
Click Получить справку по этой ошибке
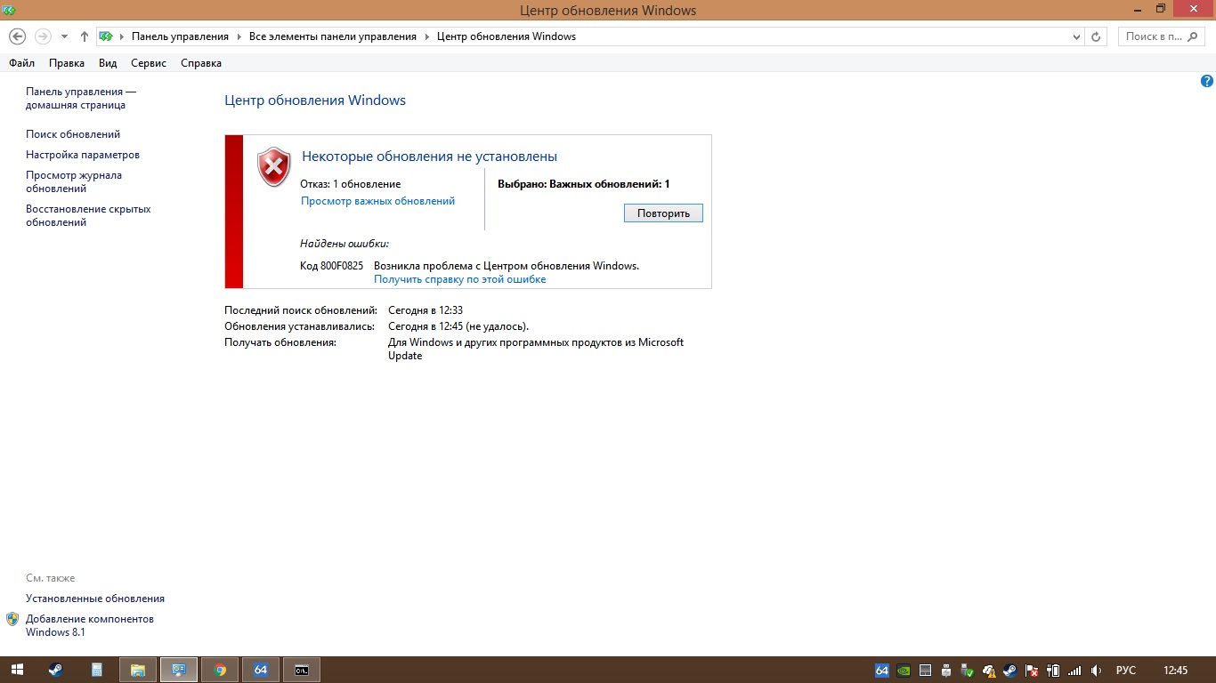tap(459, 279)
